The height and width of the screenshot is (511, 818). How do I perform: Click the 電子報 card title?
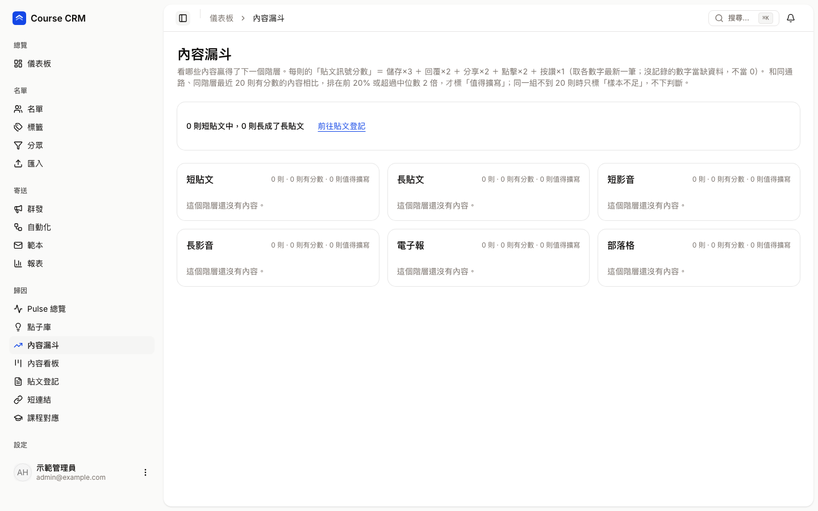(411, 245)
